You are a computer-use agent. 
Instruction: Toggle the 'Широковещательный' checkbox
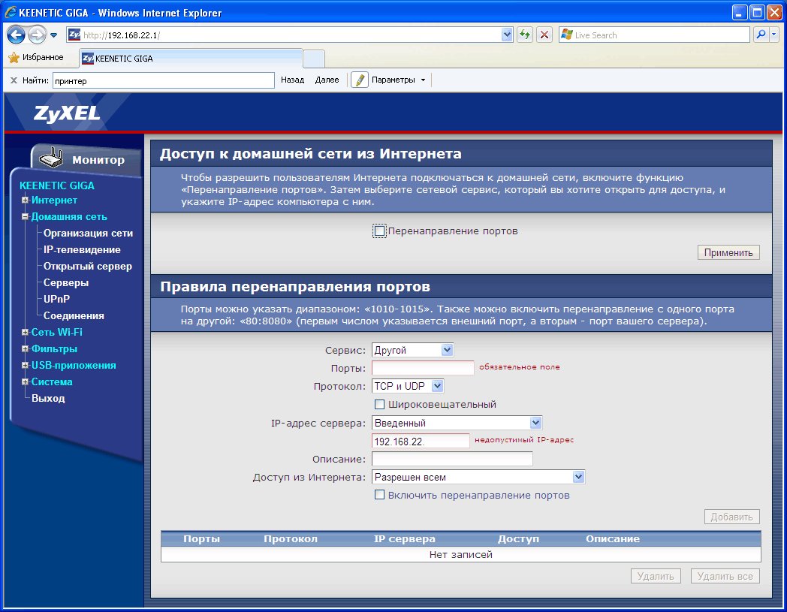[x=379, y=404]
